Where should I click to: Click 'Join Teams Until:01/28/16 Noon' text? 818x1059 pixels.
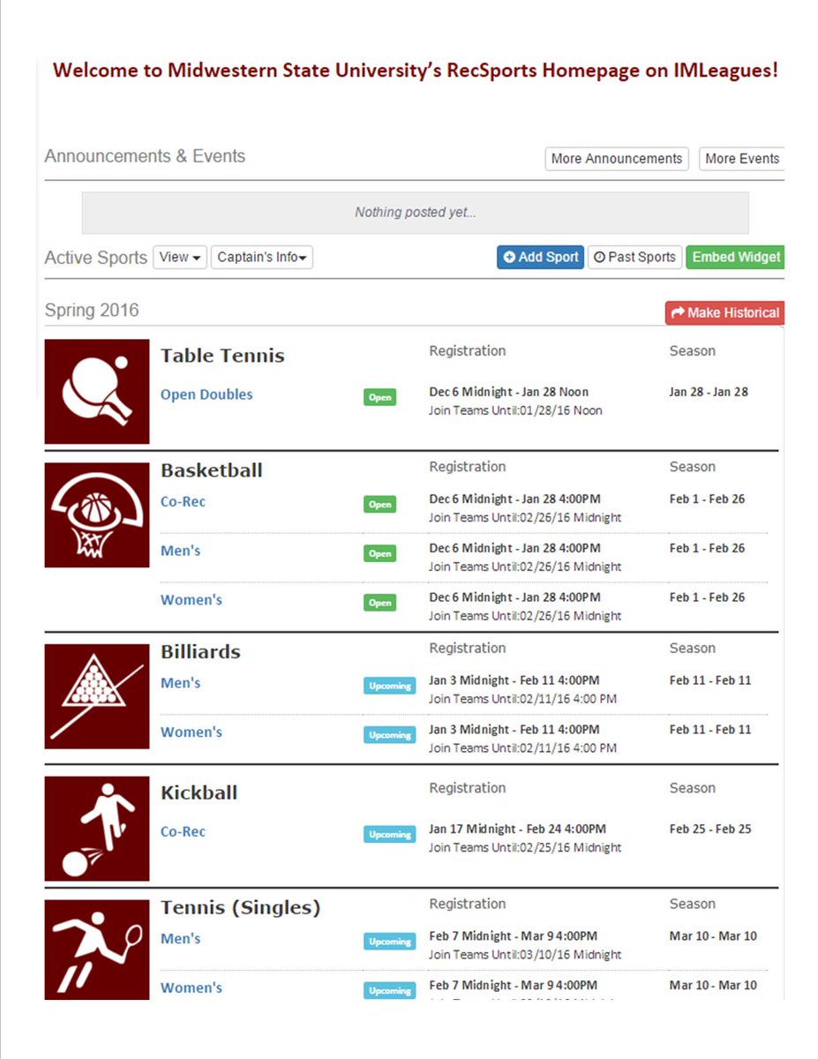515,410
